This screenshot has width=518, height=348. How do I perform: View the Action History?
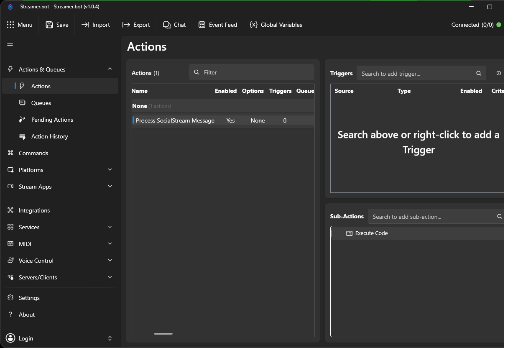click(x=50, y=136)
